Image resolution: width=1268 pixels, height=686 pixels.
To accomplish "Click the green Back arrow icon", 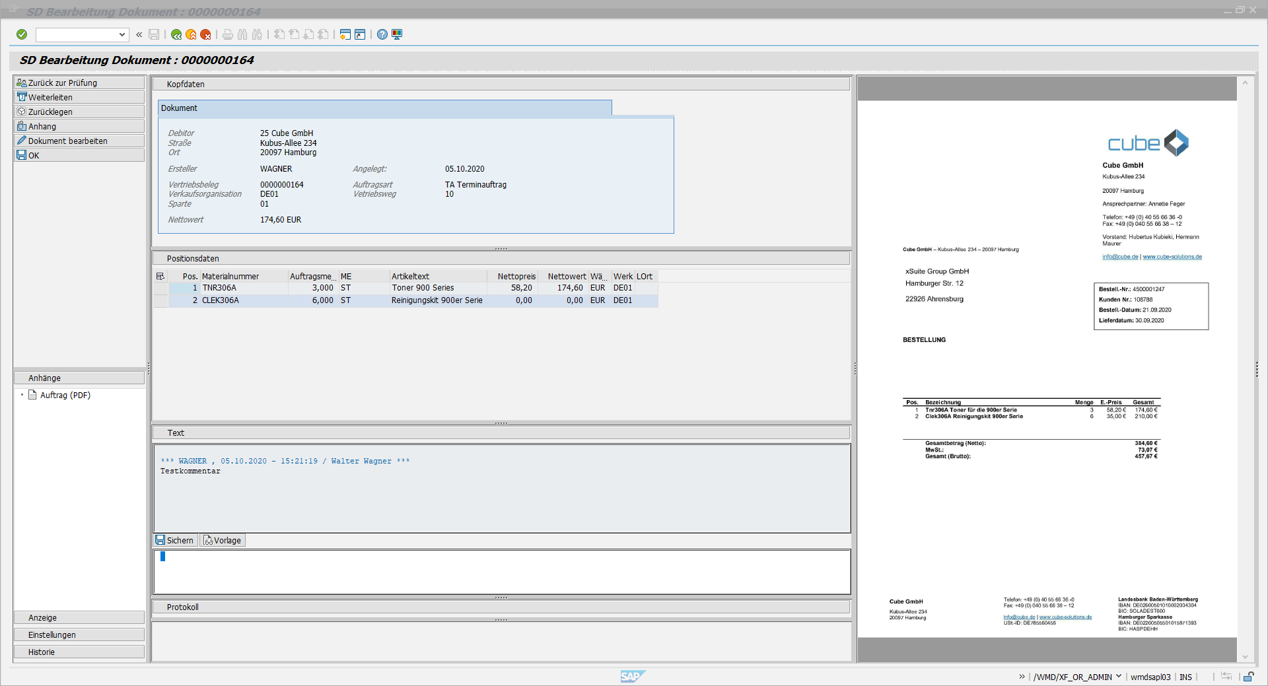I will 176,34.
